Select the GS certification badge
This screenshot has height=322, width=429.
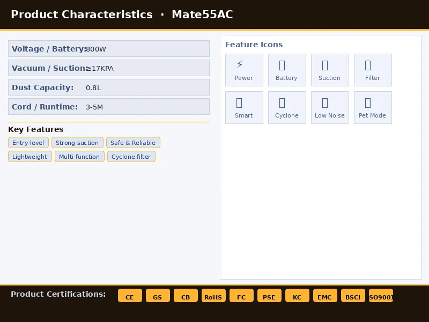158,296
